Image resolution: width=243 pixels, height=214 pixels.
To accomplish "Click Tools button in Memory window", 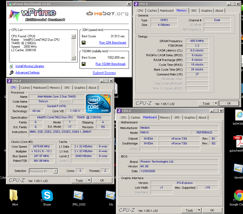I will point(206,103).
